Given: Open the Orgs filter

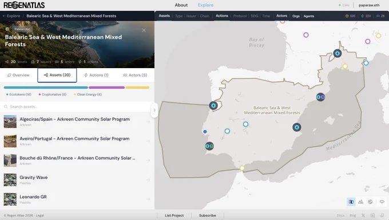Looking at the screenshot, I should pos(296,16).
